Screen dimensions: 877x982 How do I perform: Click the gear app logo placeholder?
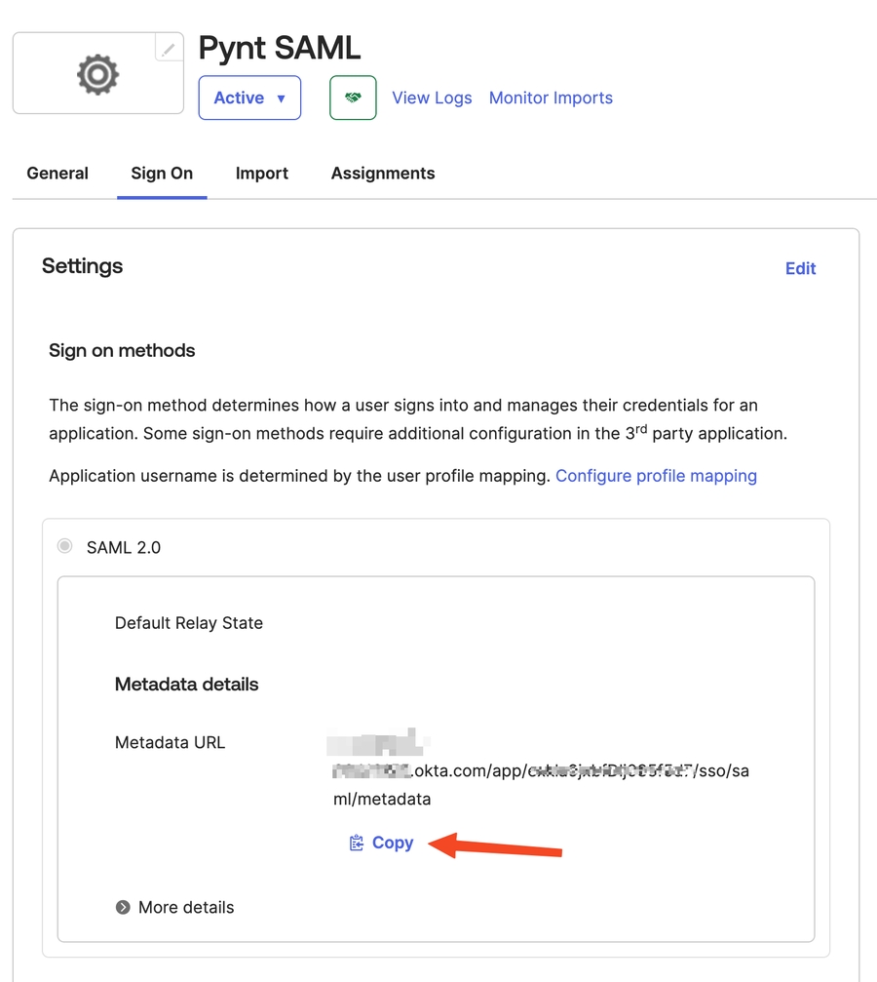coord(98,74)
